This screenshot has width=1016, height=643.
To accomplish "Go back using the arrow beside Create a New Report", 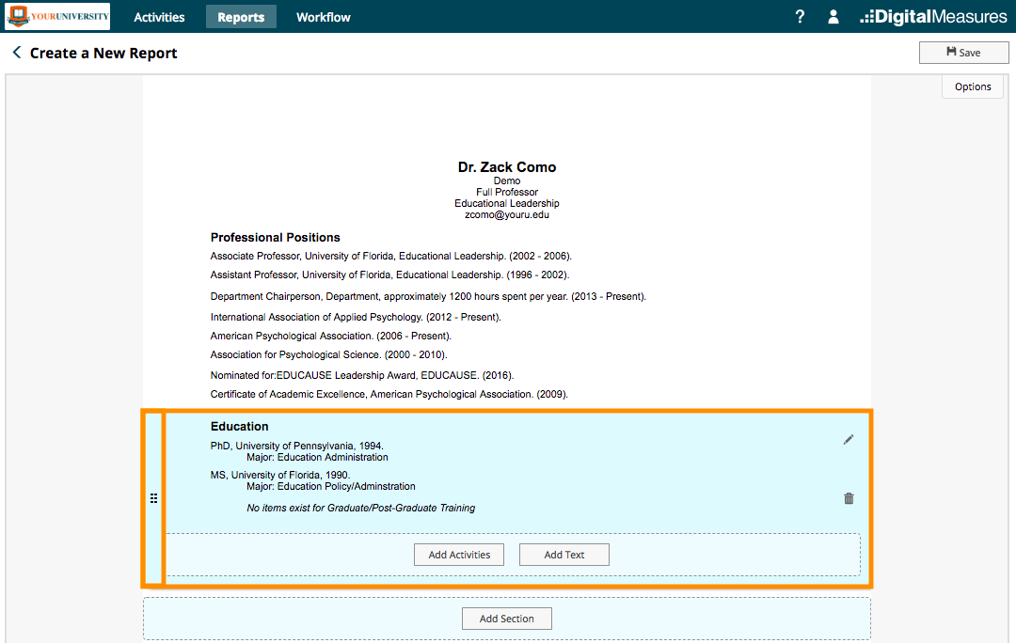I will click(x=17, y=53).
